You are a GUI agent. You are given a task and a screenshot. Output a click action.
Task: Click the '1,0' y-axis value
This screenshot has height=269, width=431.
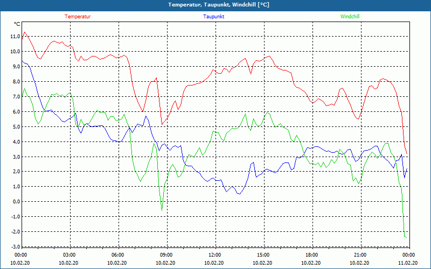[x=16, y=187]
